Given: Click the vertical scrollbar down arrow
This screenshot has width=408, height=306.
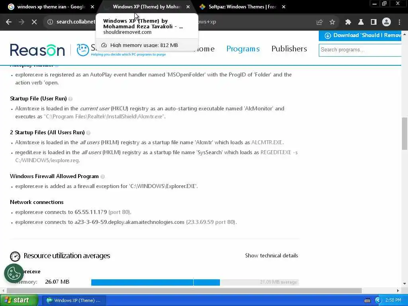Looking at the screenshot, I should tap(405, 284).
